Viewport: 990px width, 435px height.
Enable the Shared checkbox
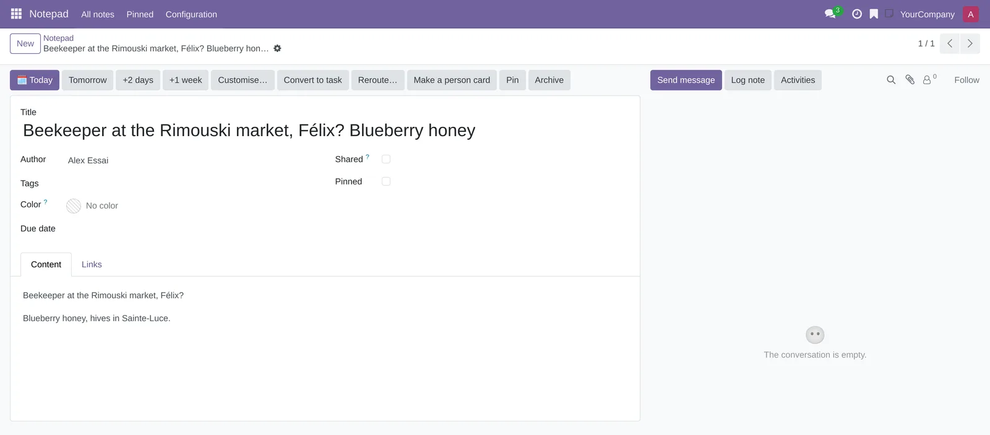coord(386,159)
